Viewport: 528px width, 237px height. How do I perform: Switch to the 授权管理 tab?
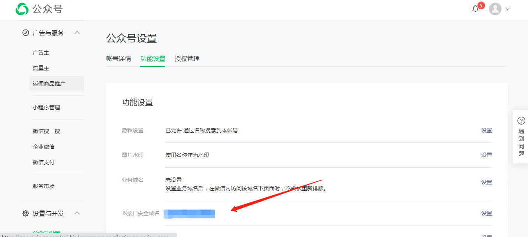(x=187, y=59)
